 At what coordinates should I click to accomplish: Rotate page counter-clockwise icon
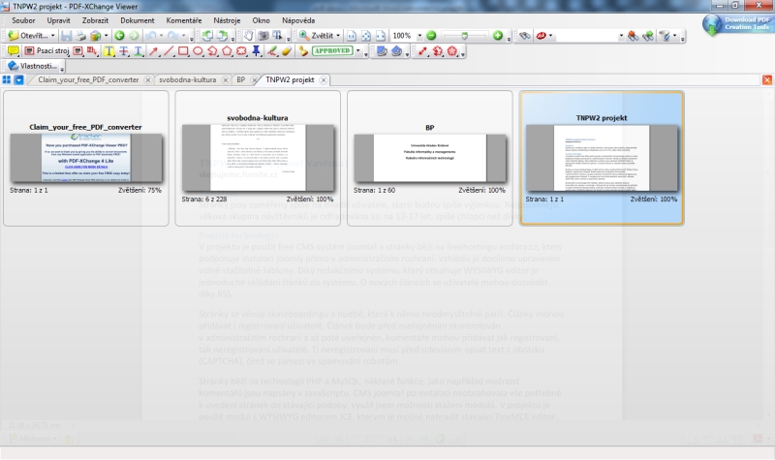(x=207, y=36)
